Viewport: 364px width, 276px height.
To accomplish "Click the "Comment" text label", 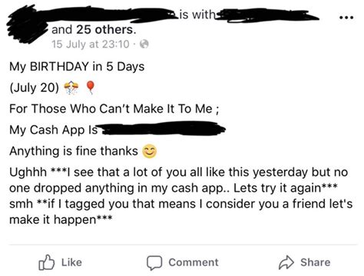I will pyautogui.click(x=194, y=262).
